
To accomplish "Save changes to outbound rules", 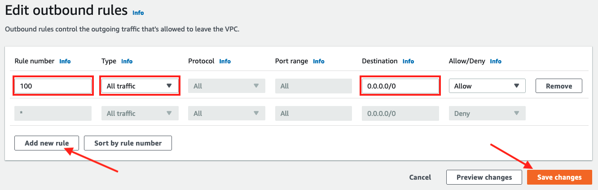I will [559, 177].
